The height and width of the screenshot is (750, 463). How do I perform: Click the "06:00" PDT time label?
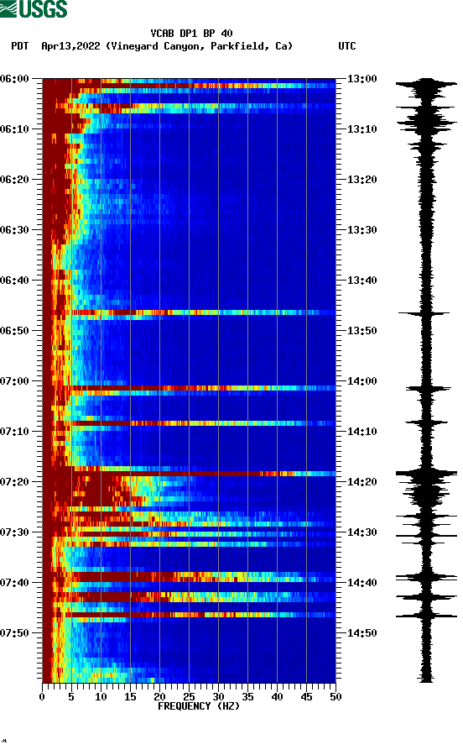(x=14, y=79)
